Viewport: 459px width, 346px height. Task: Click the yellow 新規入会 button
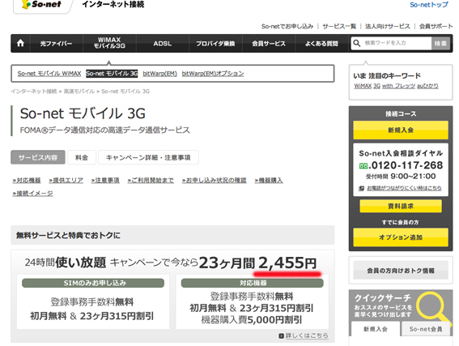(401, 130)
